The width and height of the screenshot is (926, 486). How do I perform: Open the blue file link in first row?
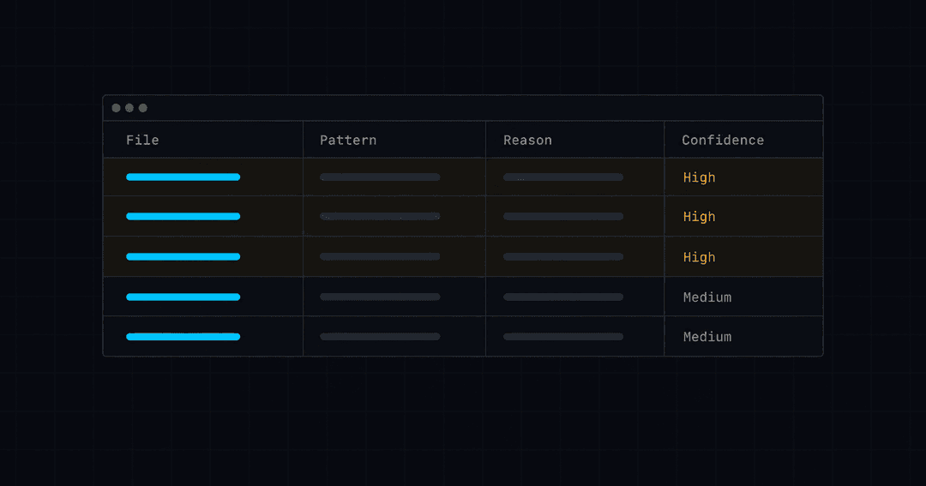(x=183, y=177)
